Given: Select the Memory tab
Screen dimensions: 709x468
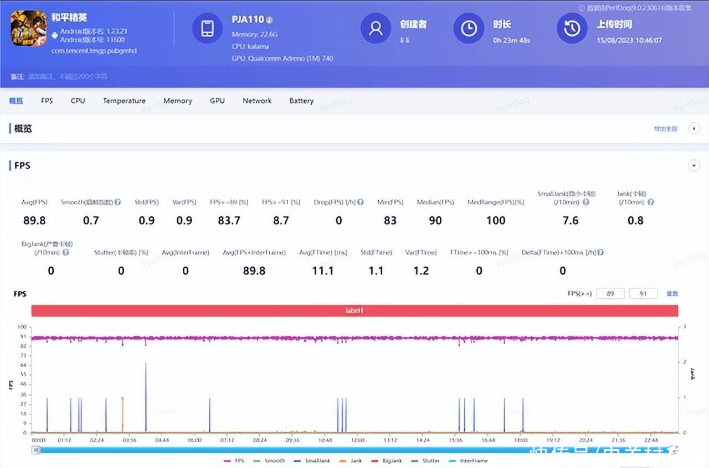Looking at the screenshot, I should [178, 101].
